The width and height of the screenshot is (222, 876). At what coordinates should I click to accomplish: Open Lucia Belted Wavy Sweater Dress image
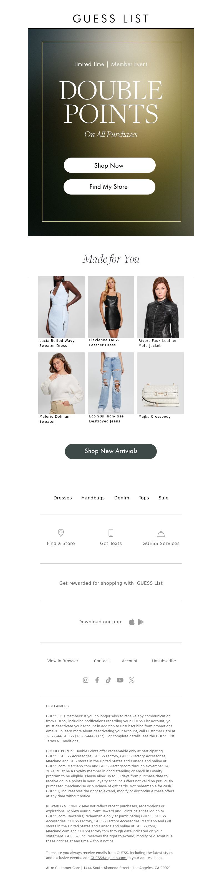[61, 307]
